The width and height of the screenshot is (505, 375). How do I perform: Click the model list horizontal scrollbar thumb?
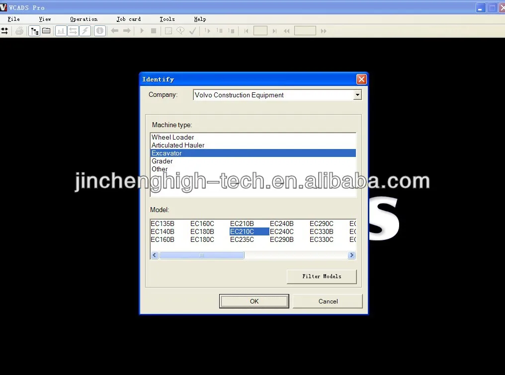[202, 255]
